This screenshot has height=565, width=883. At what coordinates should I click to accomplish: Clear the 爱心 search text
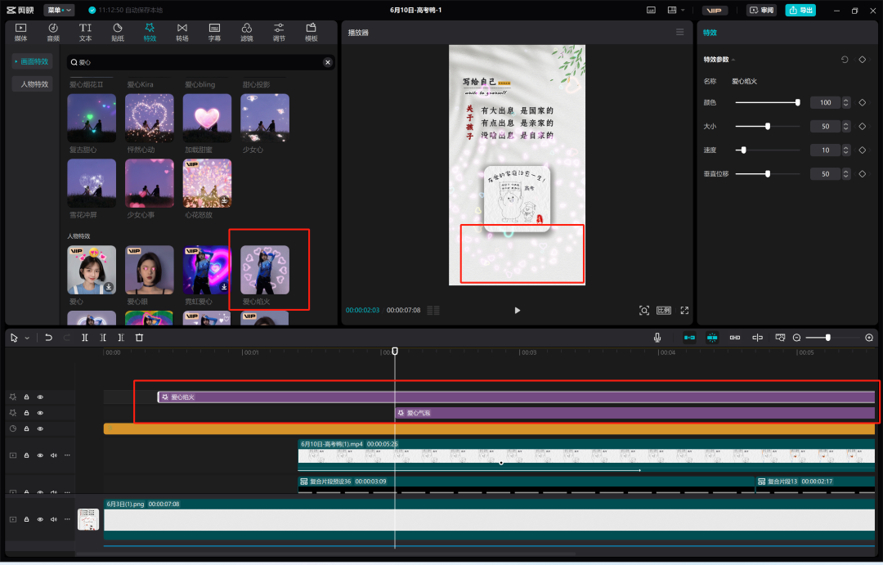coord(328,62)
